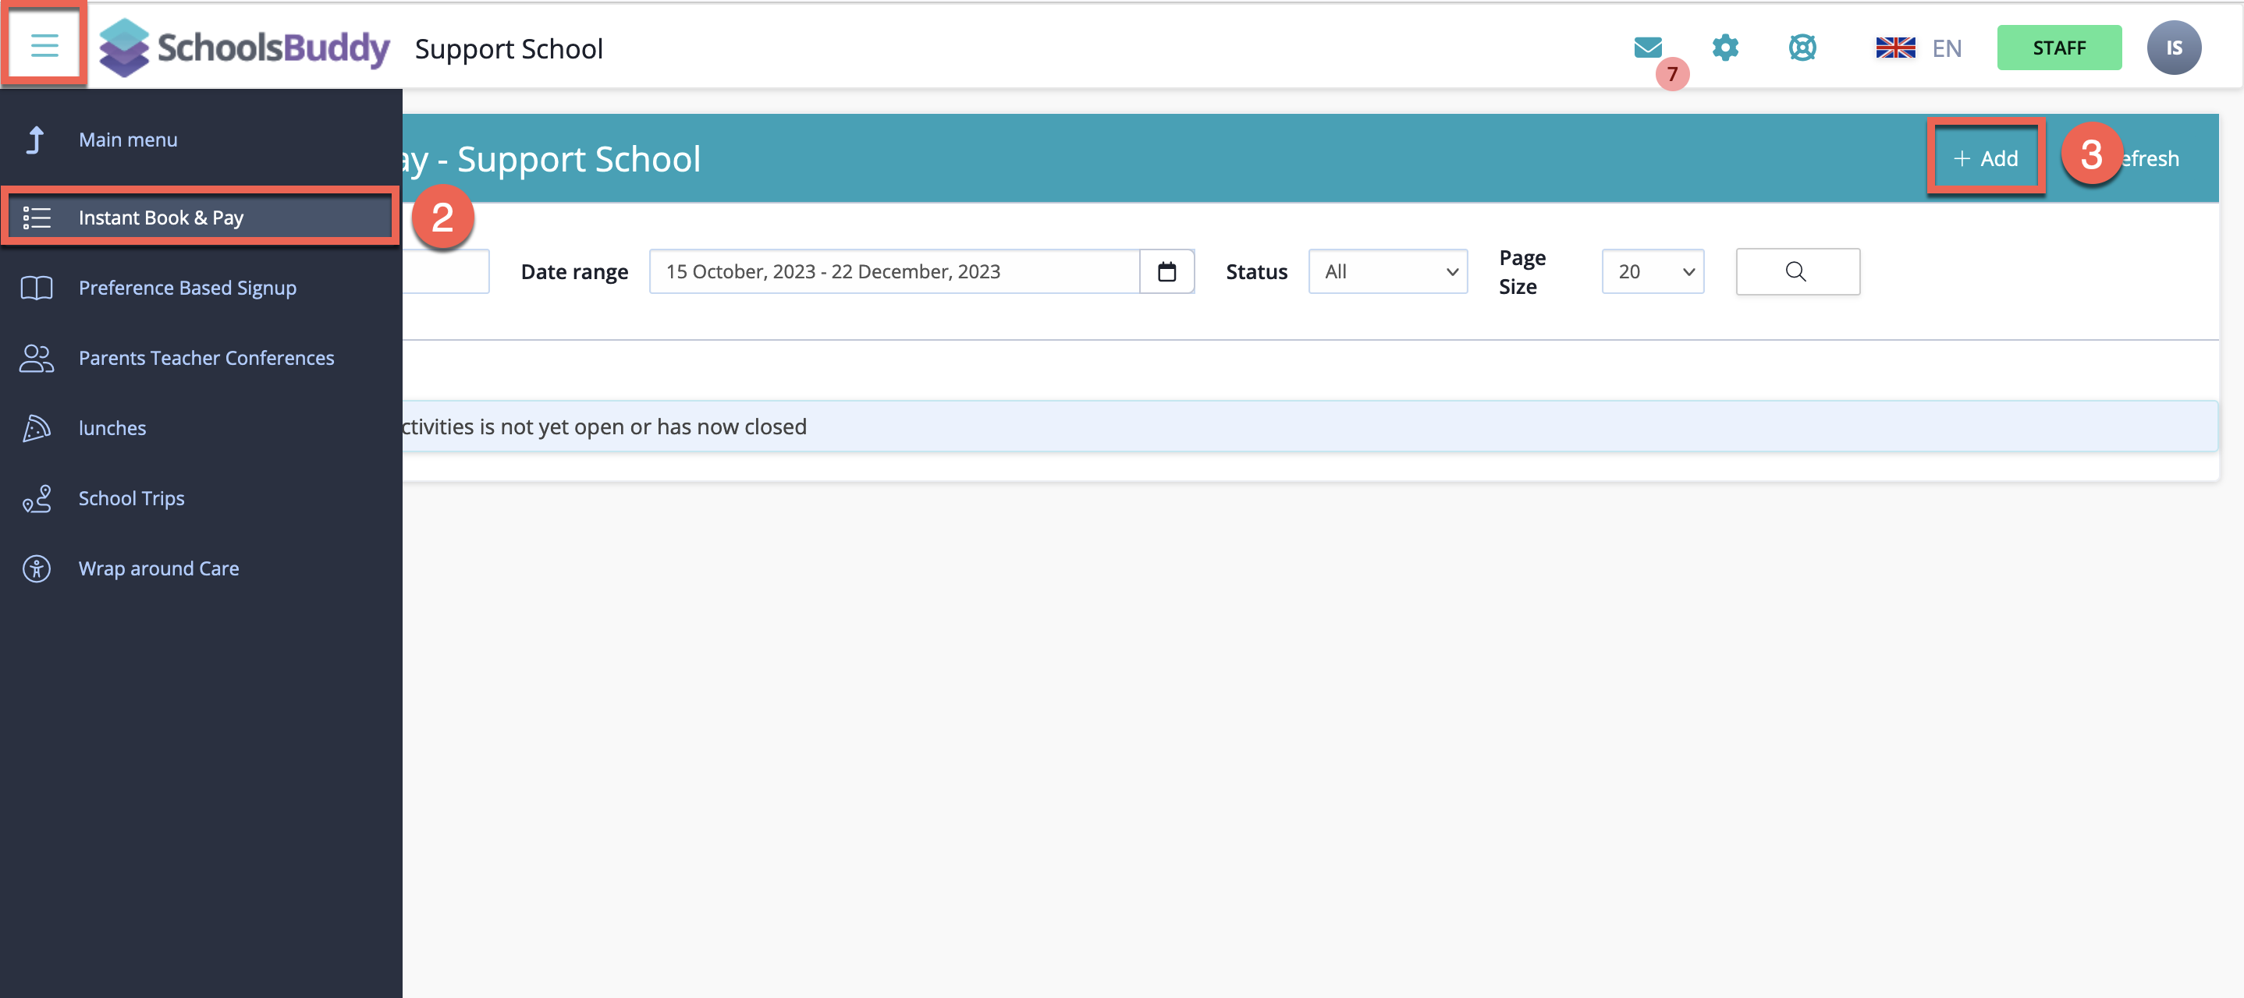Expand the Page Size dropdown

coord(1653,271)
